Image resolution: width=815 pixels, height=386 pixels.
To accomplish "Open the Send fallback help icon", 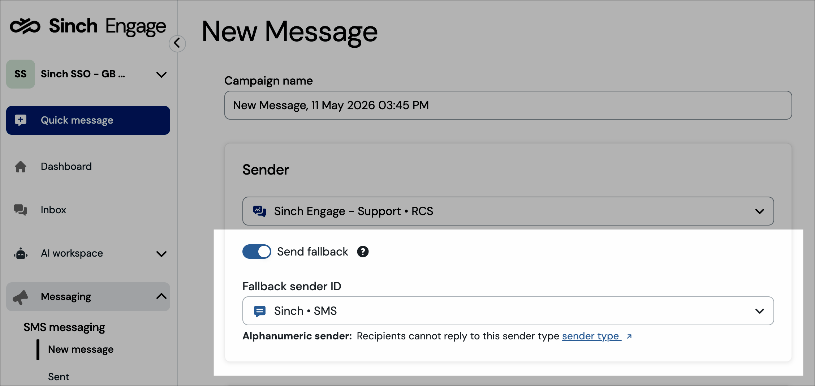I will tap(363, 252).
